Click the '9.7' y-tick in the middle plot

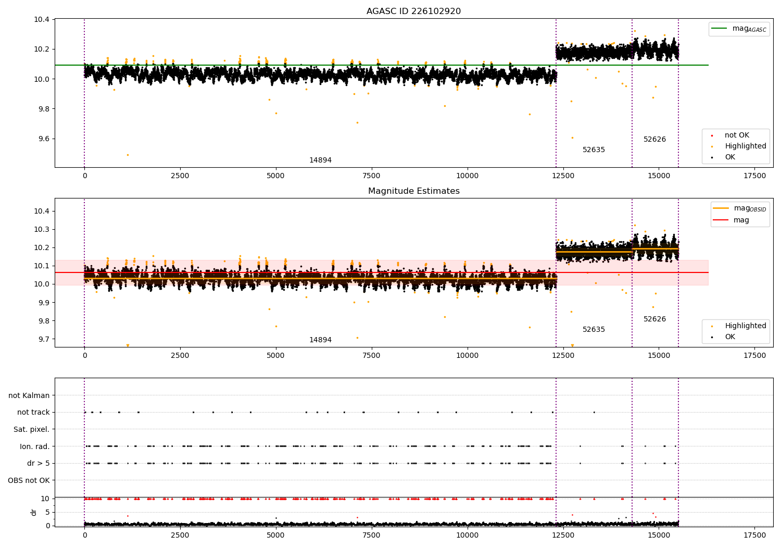44,340
